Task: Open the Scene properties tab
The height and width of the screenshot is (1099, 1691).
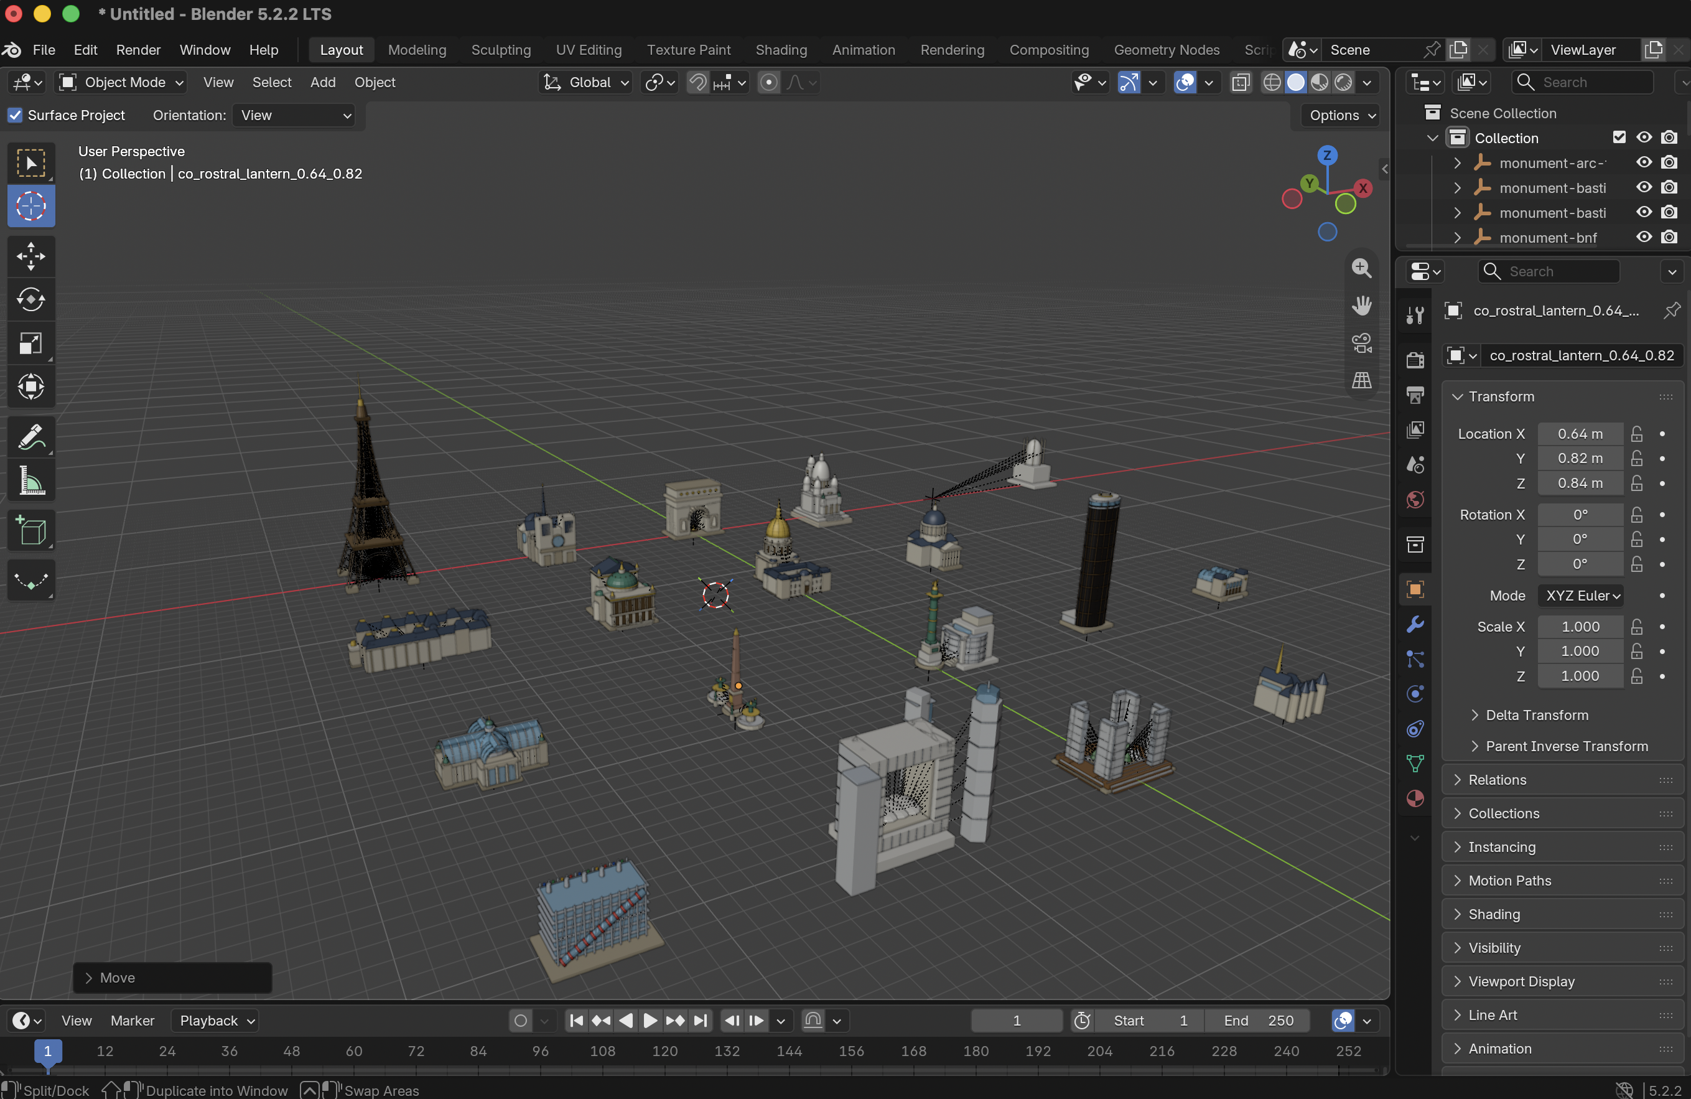Action: click(1415, 464)
